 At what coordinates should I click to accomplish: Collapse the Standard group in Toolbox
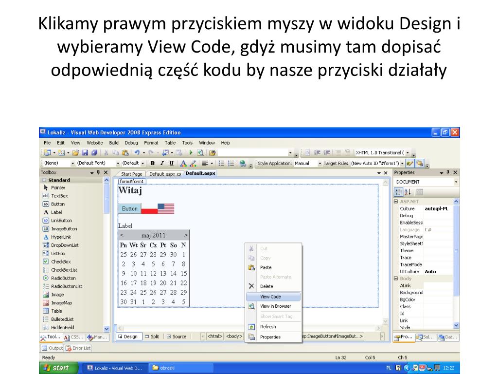(43, 180)
